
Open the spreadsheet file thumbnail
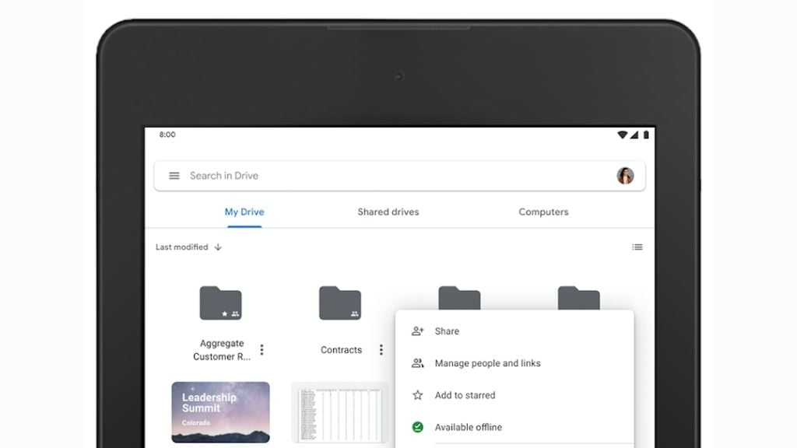pyautogui.click(x=340, y=414)
